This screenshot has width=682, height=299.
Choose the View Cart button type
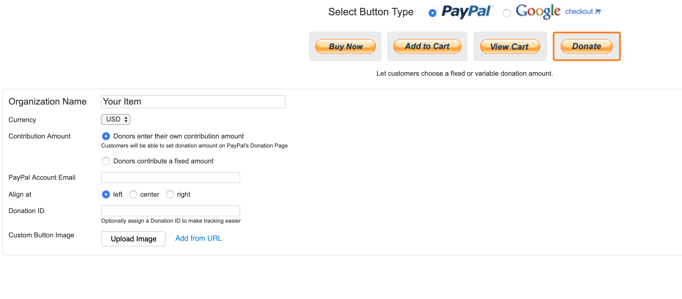(x=510, y=46)
